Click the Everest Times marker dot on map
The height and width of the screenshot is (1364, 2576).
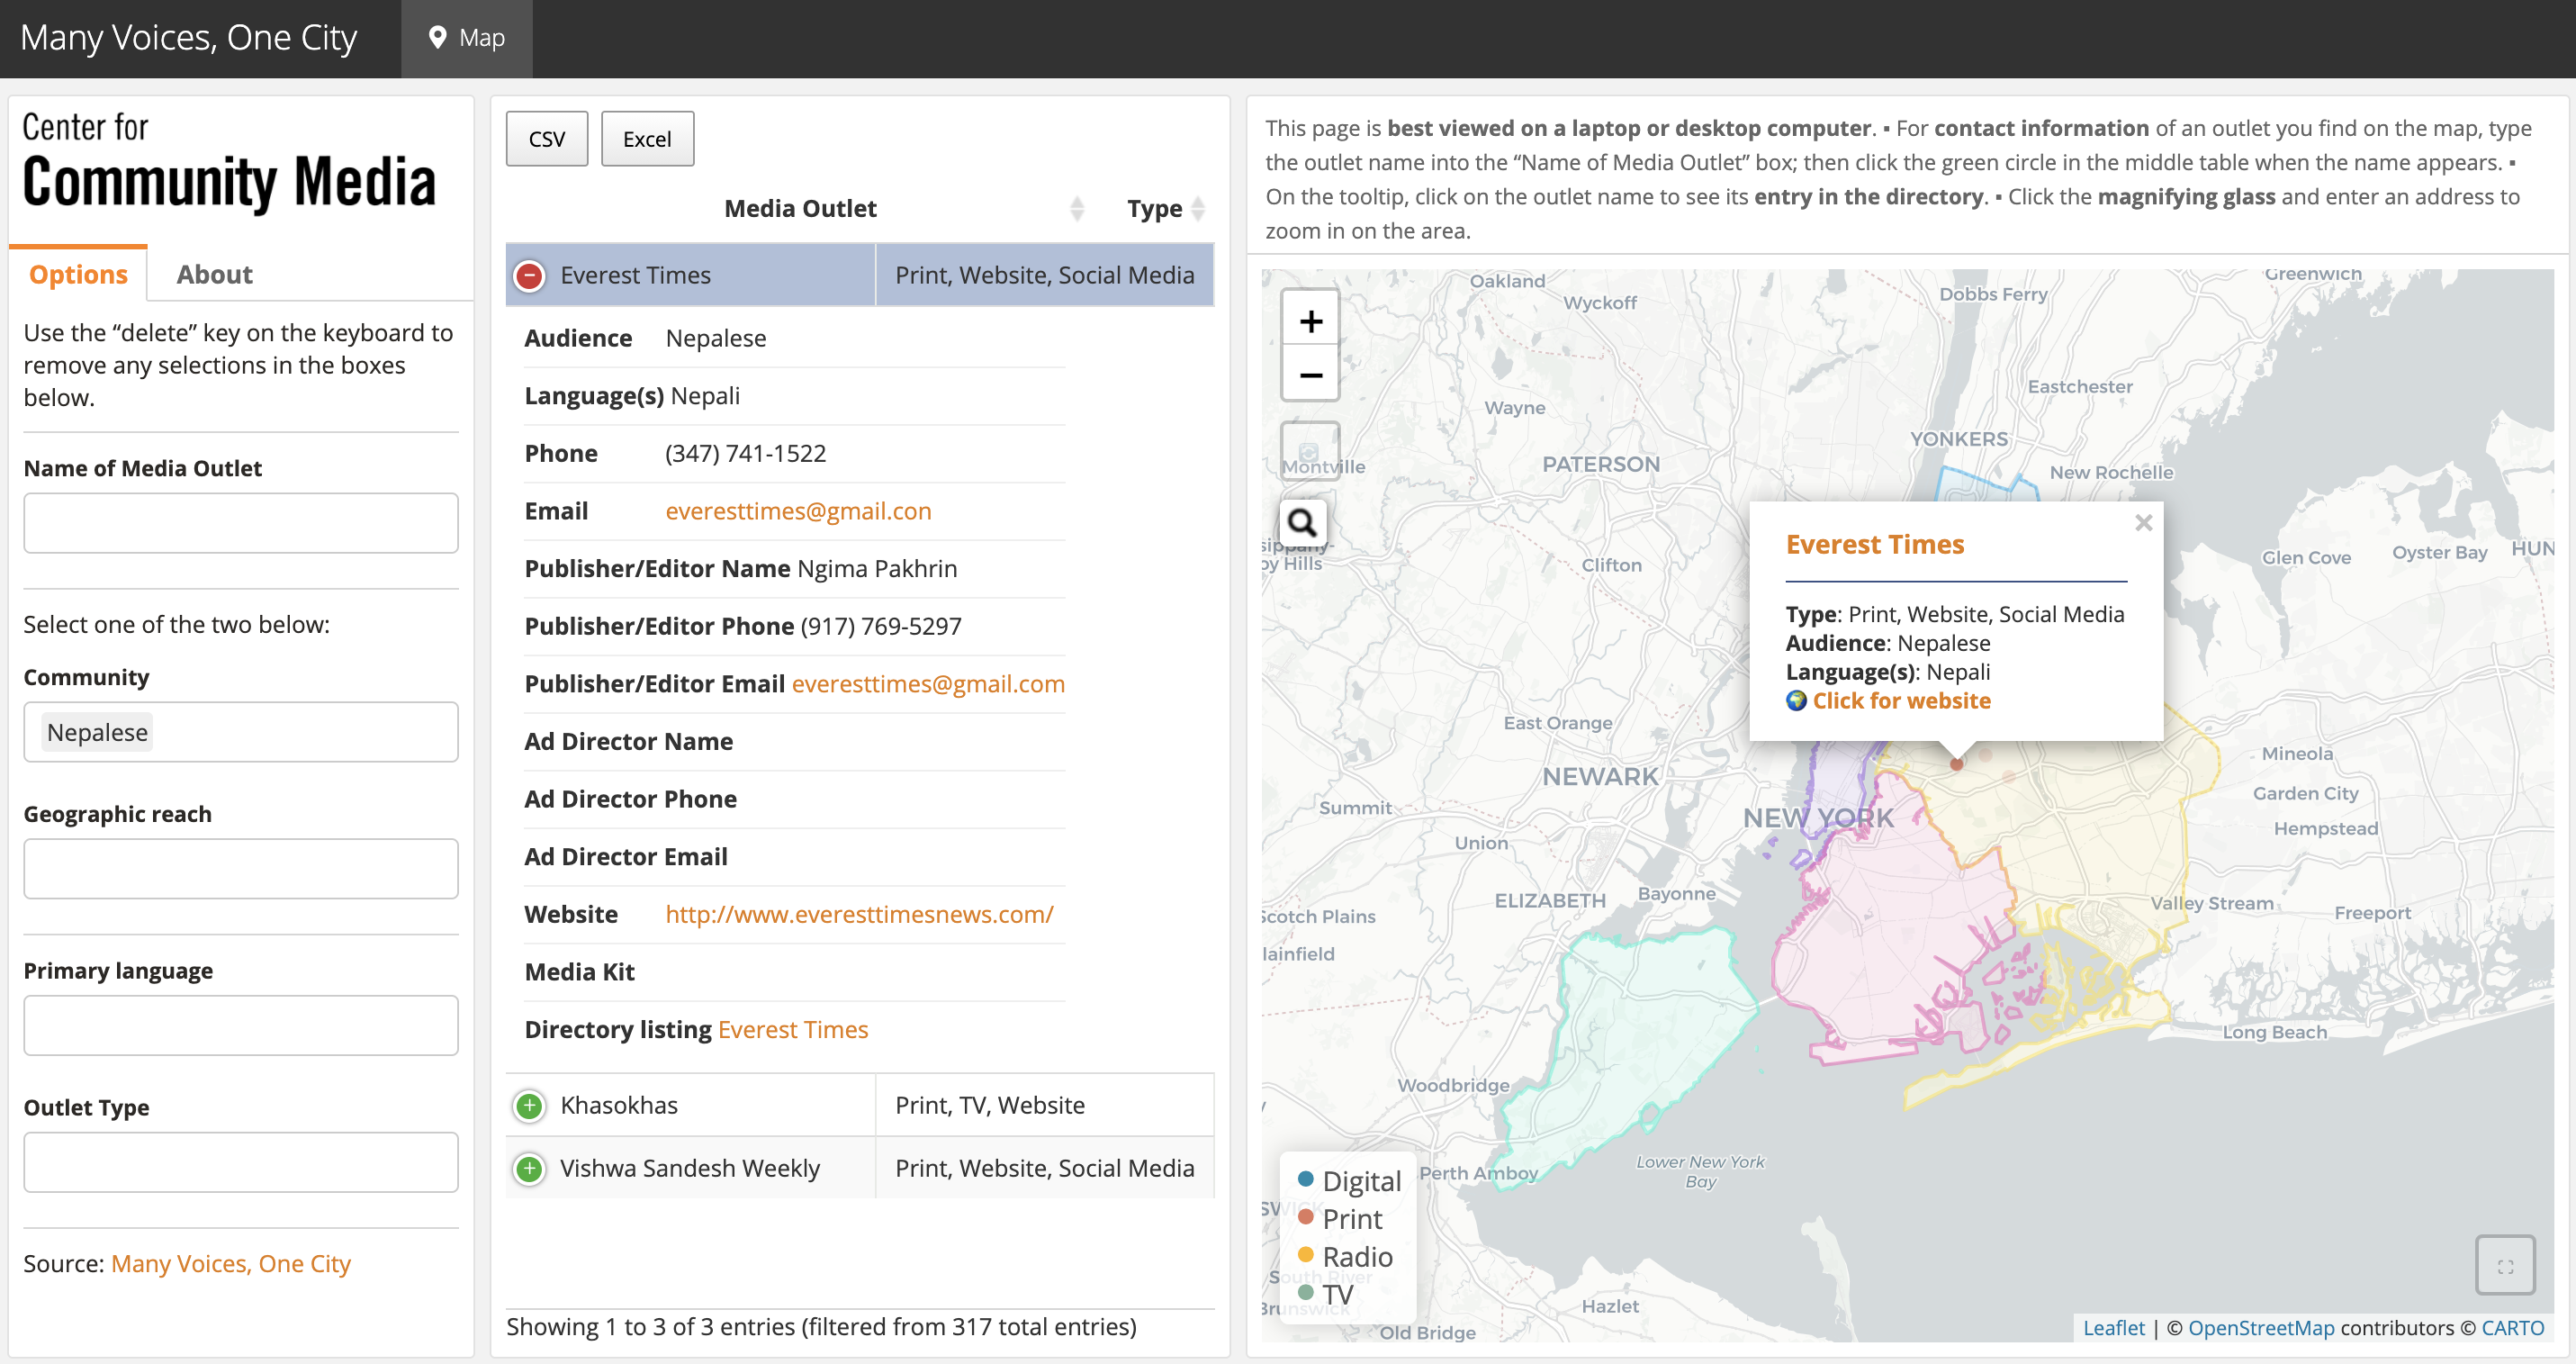pos(1957,764)
